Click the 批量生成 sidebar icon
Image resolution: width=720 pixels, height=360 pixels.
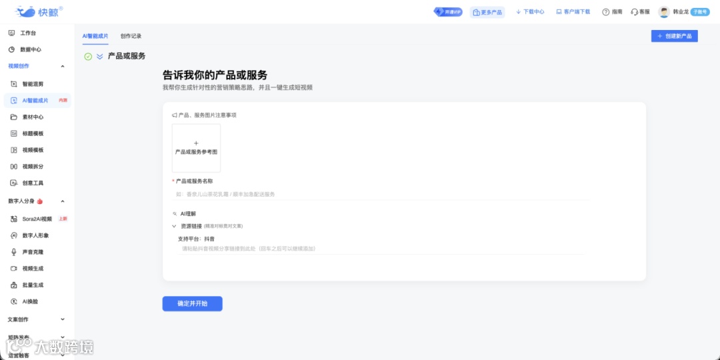point(14,285)
